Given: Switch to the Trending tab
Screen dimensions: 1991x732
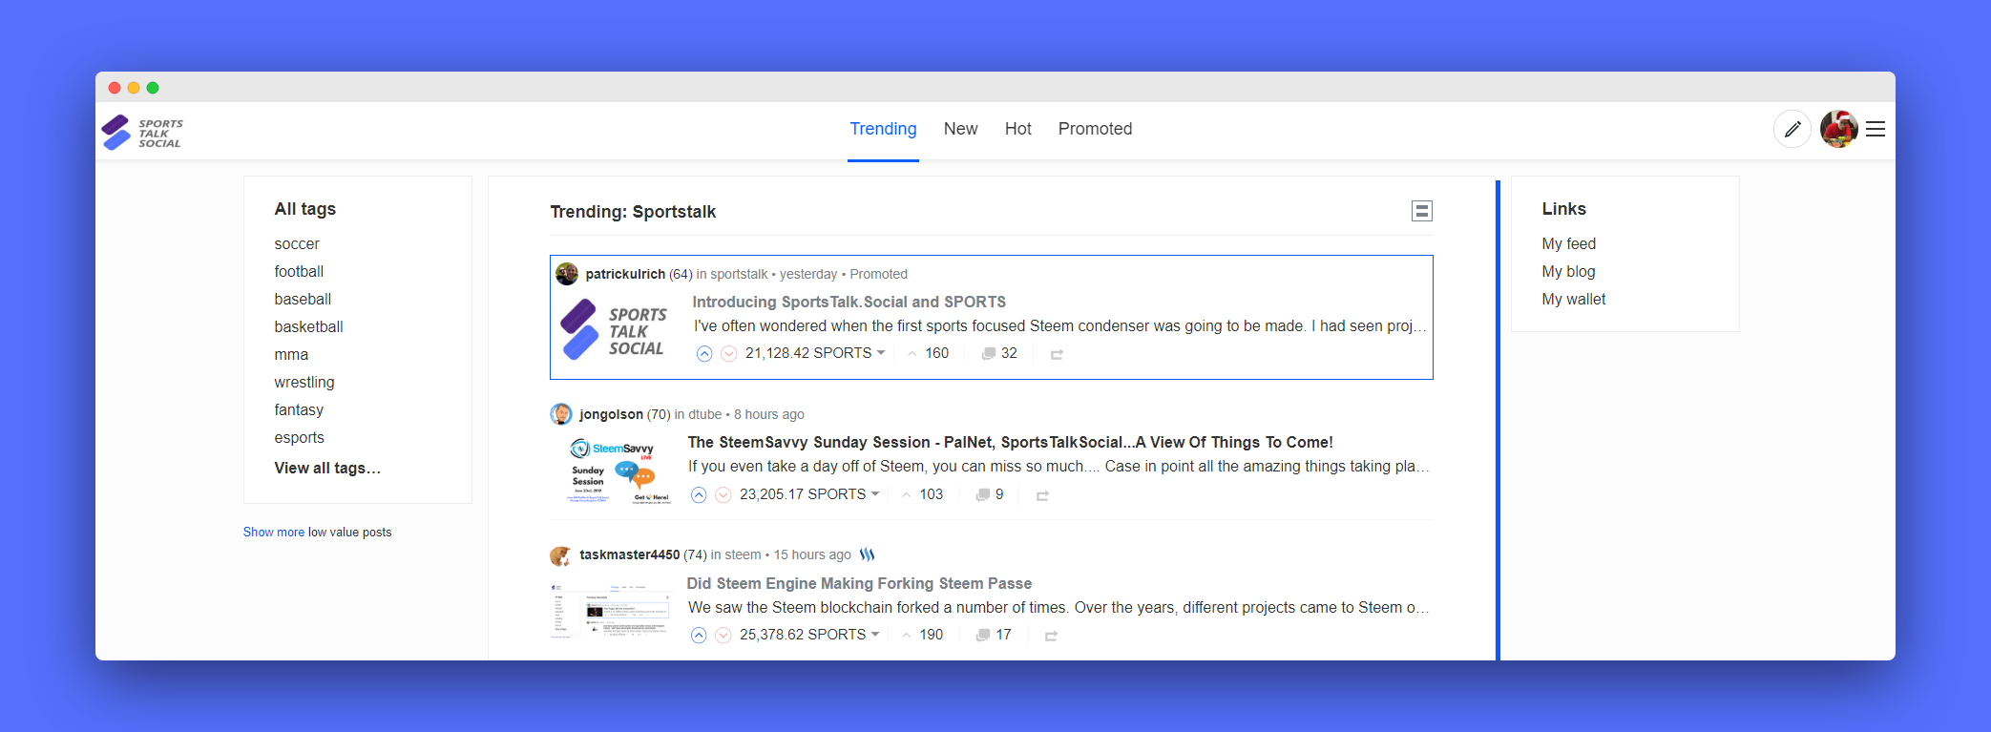Looking at the screenshot, I should coord(883,129).
